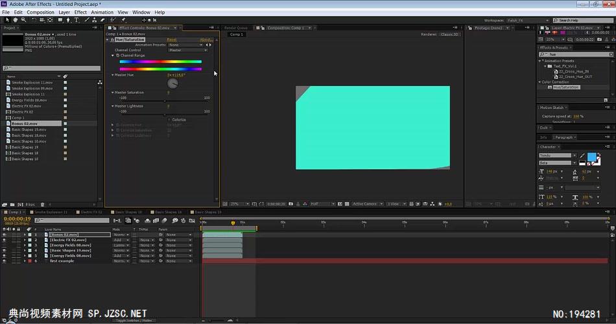Select the Clone Stamp tool

click(95, 19)
